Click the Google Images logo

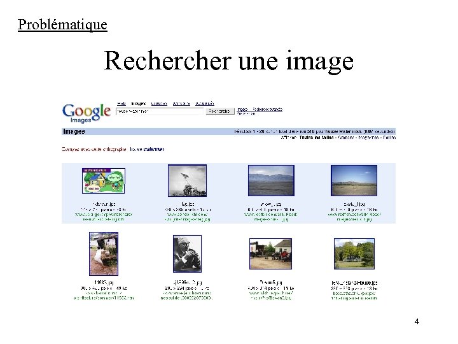87,113
